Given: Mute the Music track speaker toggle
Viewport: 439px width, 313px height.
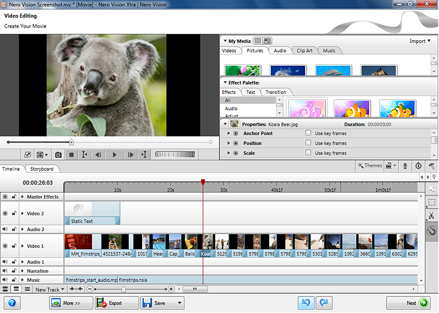Looking at the screenshot, I should pyautogui.click(x=5, y=280).
